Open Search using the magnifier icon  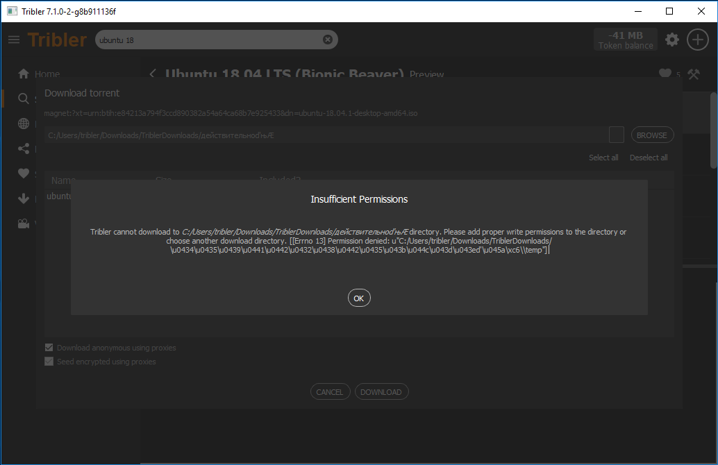(23, 98)
